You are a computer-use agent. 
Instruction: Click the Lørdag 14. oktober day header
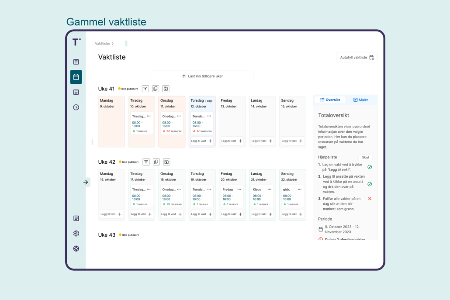[259, 103]
